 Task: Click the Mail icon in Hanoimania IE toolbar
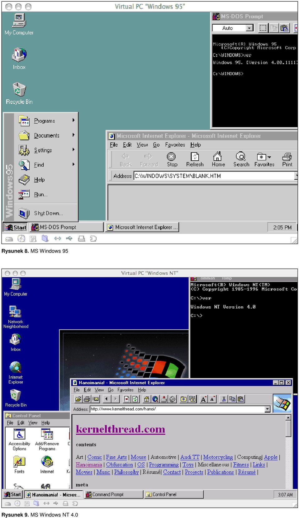(96, 399)
